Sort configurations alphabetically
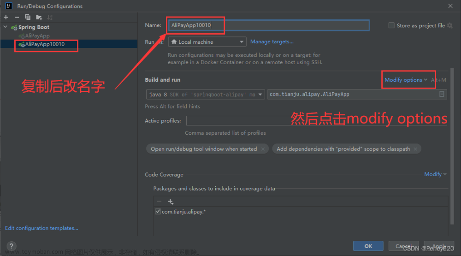 (x=50, y=18)
